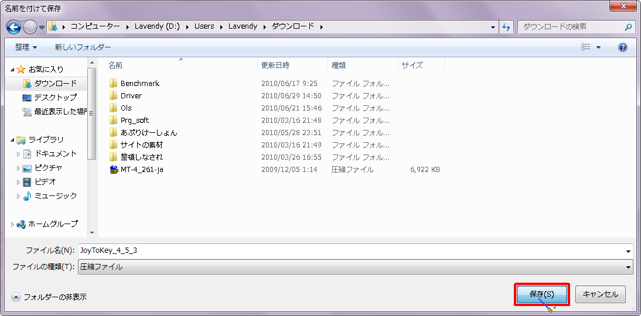This screenshot has width=641, height=316.
Task: Close the 名前を付けて保存 dialog
Action: click(623, 6)
